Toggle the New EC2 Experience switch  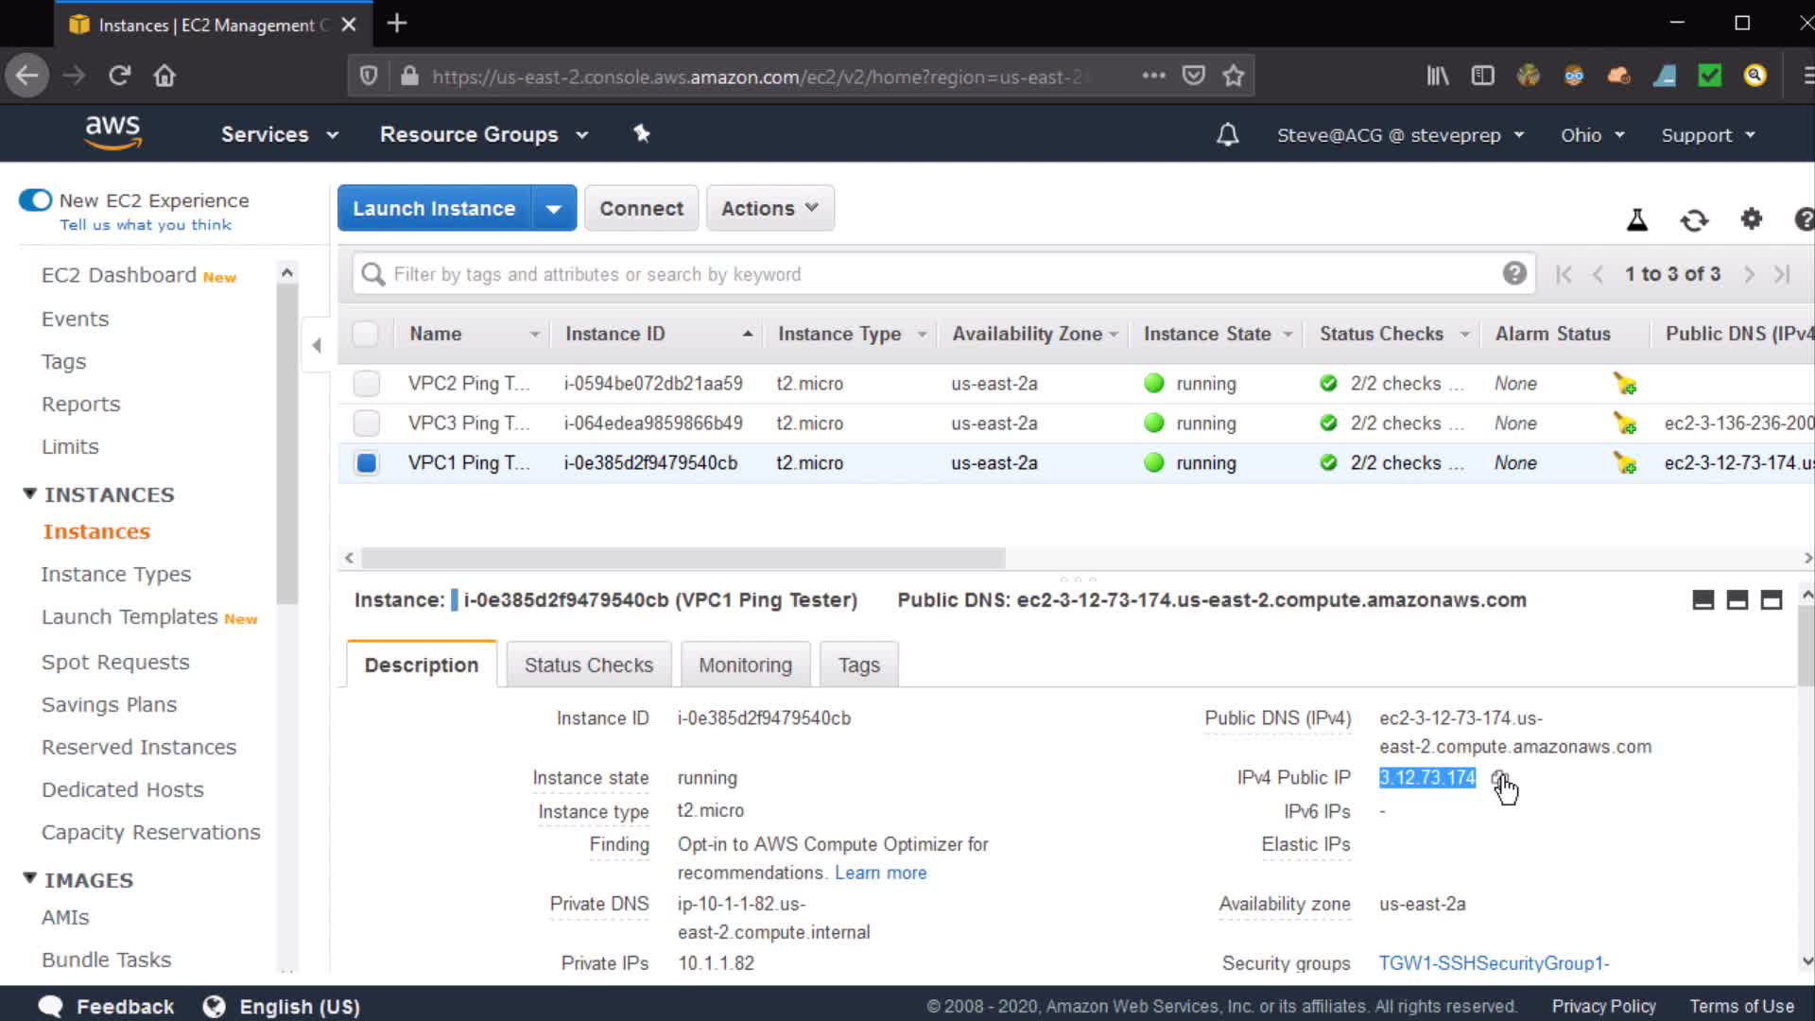tap(36, 200)
